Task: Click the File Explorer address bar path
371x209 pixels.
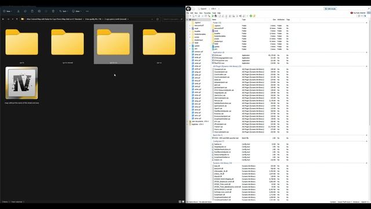Action: 86,19
